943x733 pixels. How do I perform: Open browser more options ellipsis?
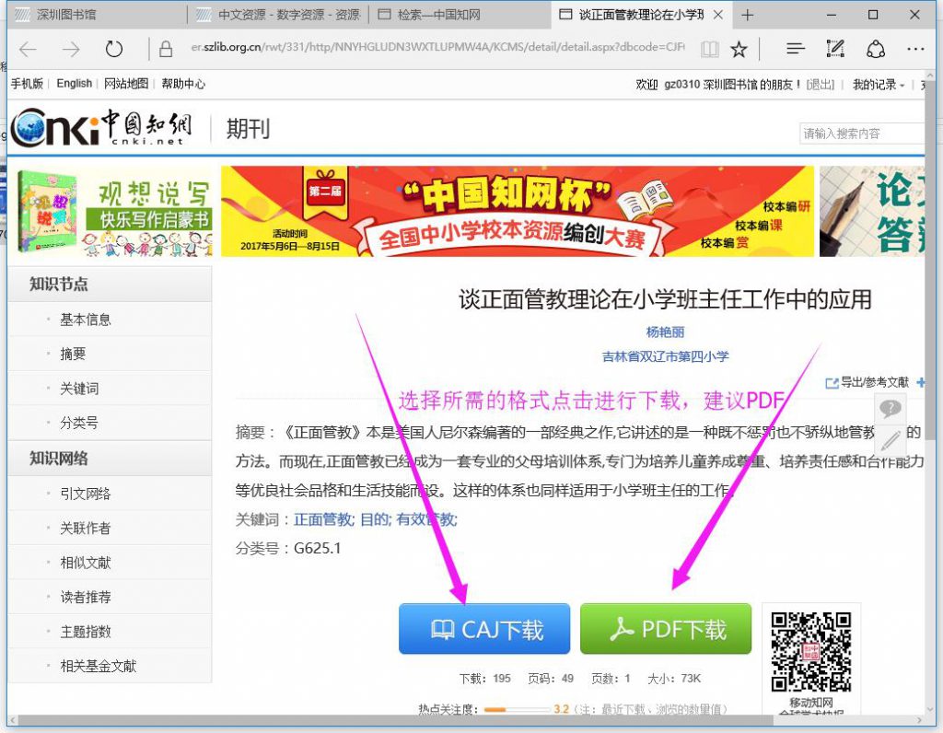point(914,49)
